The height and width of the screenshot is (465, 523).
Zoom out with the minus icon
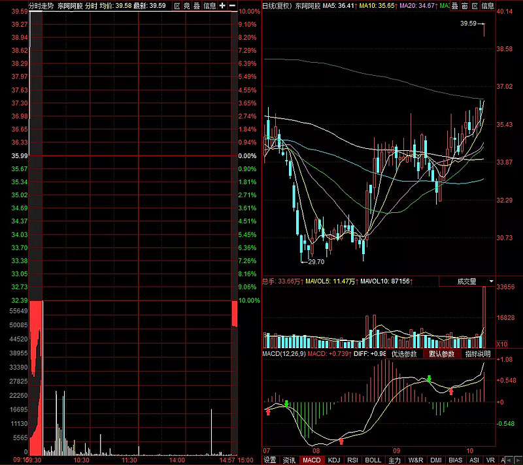point(232,6)
